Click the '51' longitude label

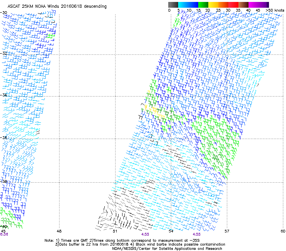115,231
